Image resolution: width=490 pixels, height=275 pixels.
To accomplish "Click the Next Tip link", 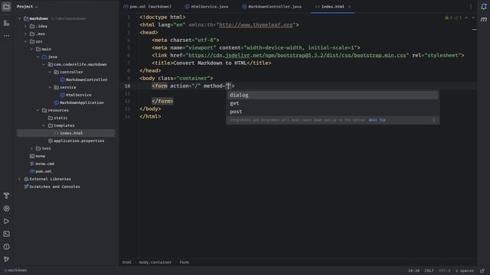I will [x=377, y=120].
